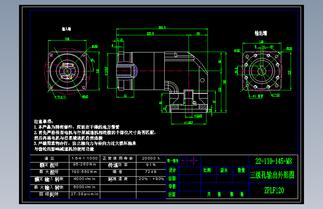Click the service life value '20000 h'

tap(151, 158)
